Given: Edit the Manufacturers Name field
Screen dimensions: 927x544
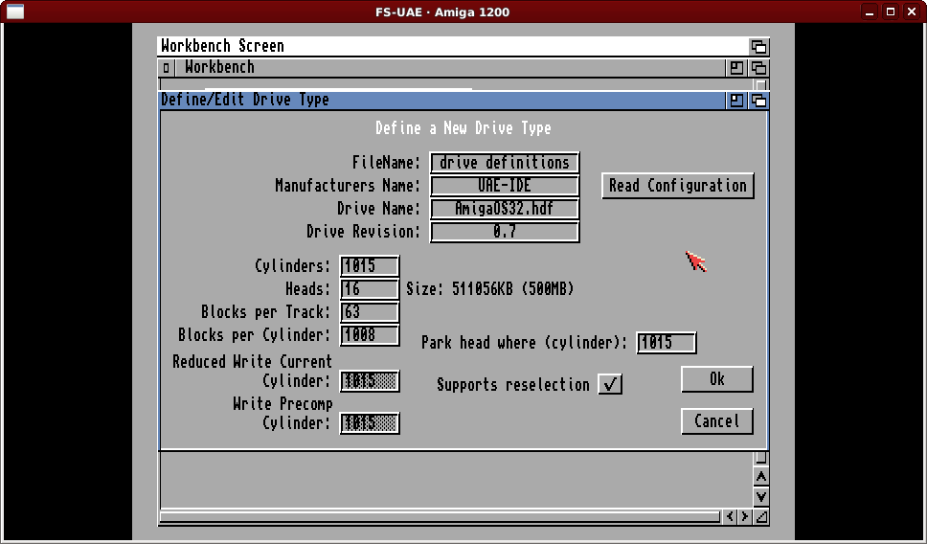Looking at the screenshot, I should coord(505,186).
